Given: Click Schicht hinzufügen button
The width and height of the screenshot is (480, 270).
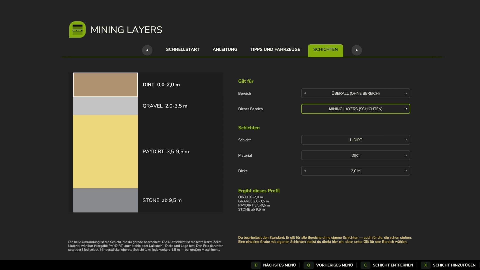Looking at the screenshot, I should coord(454,265).
